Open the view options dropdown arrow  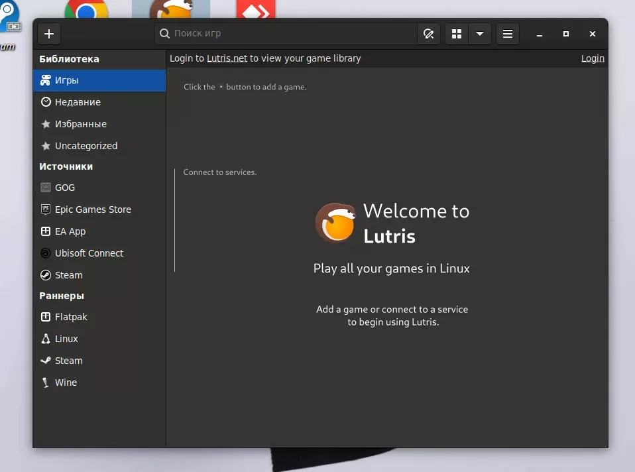pyautogui.click(x=480, y=34)
